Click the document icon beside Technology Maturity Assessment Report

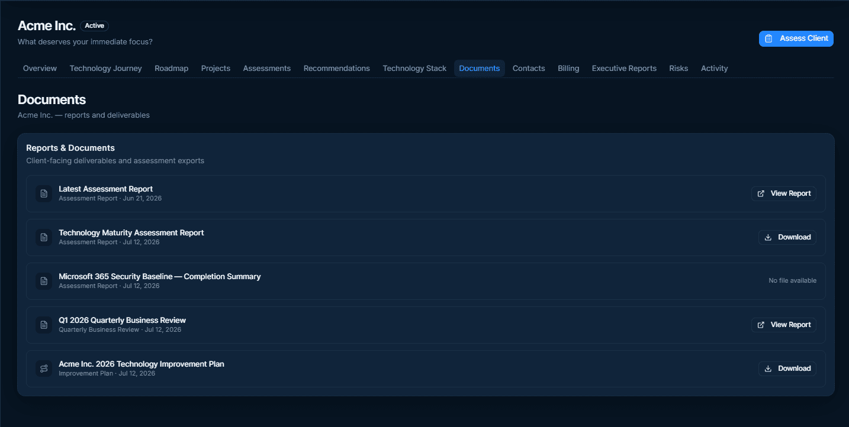pyautogui.click(x=44, y=237)
